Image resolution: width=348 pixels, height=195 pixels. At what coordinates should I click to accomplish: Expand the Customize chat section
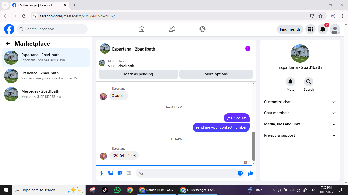pos(300,102)
